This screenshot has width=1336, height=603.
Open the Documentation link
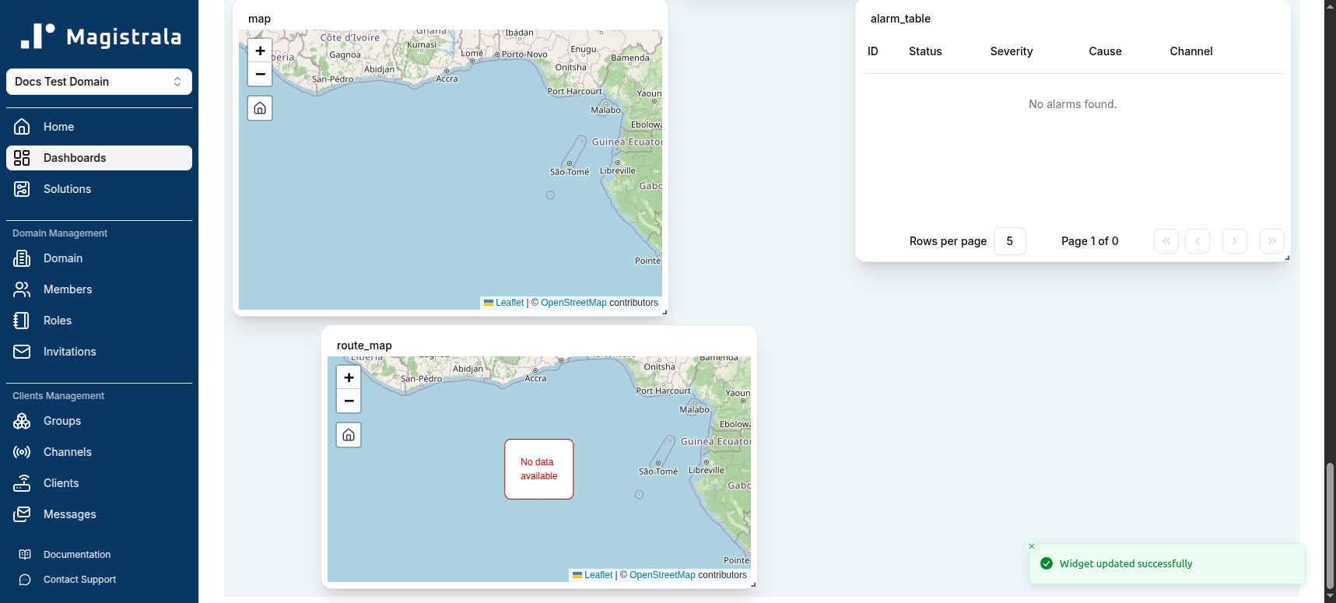(77, 555)
